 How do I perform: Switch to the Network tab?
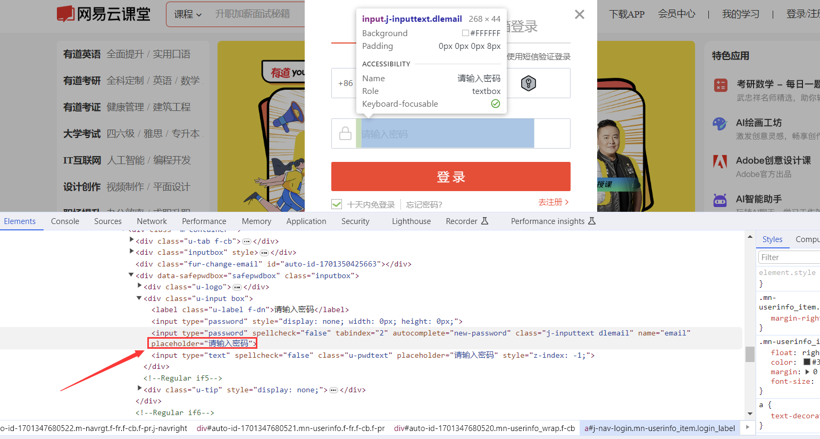click(x=152, y=221)
